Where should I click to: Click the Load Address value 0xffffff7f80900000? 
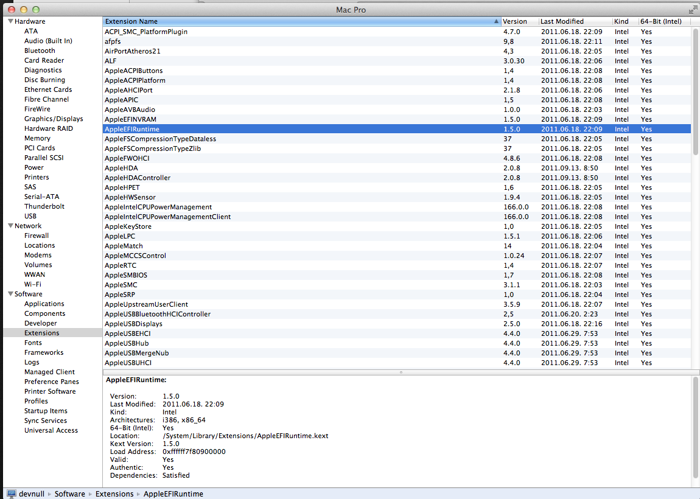coord(194,452)
